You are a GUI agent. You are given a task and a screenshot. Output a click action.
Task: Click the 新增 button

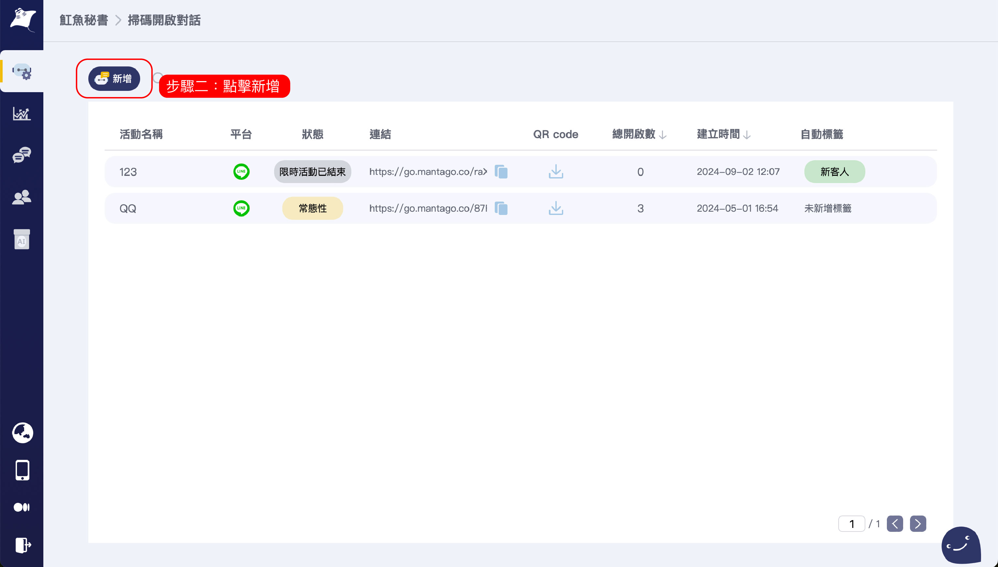click(x=114, y=79)
